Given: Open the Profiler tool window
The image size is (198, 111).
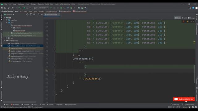Looking at the screenshot, I should coord(59,105).
